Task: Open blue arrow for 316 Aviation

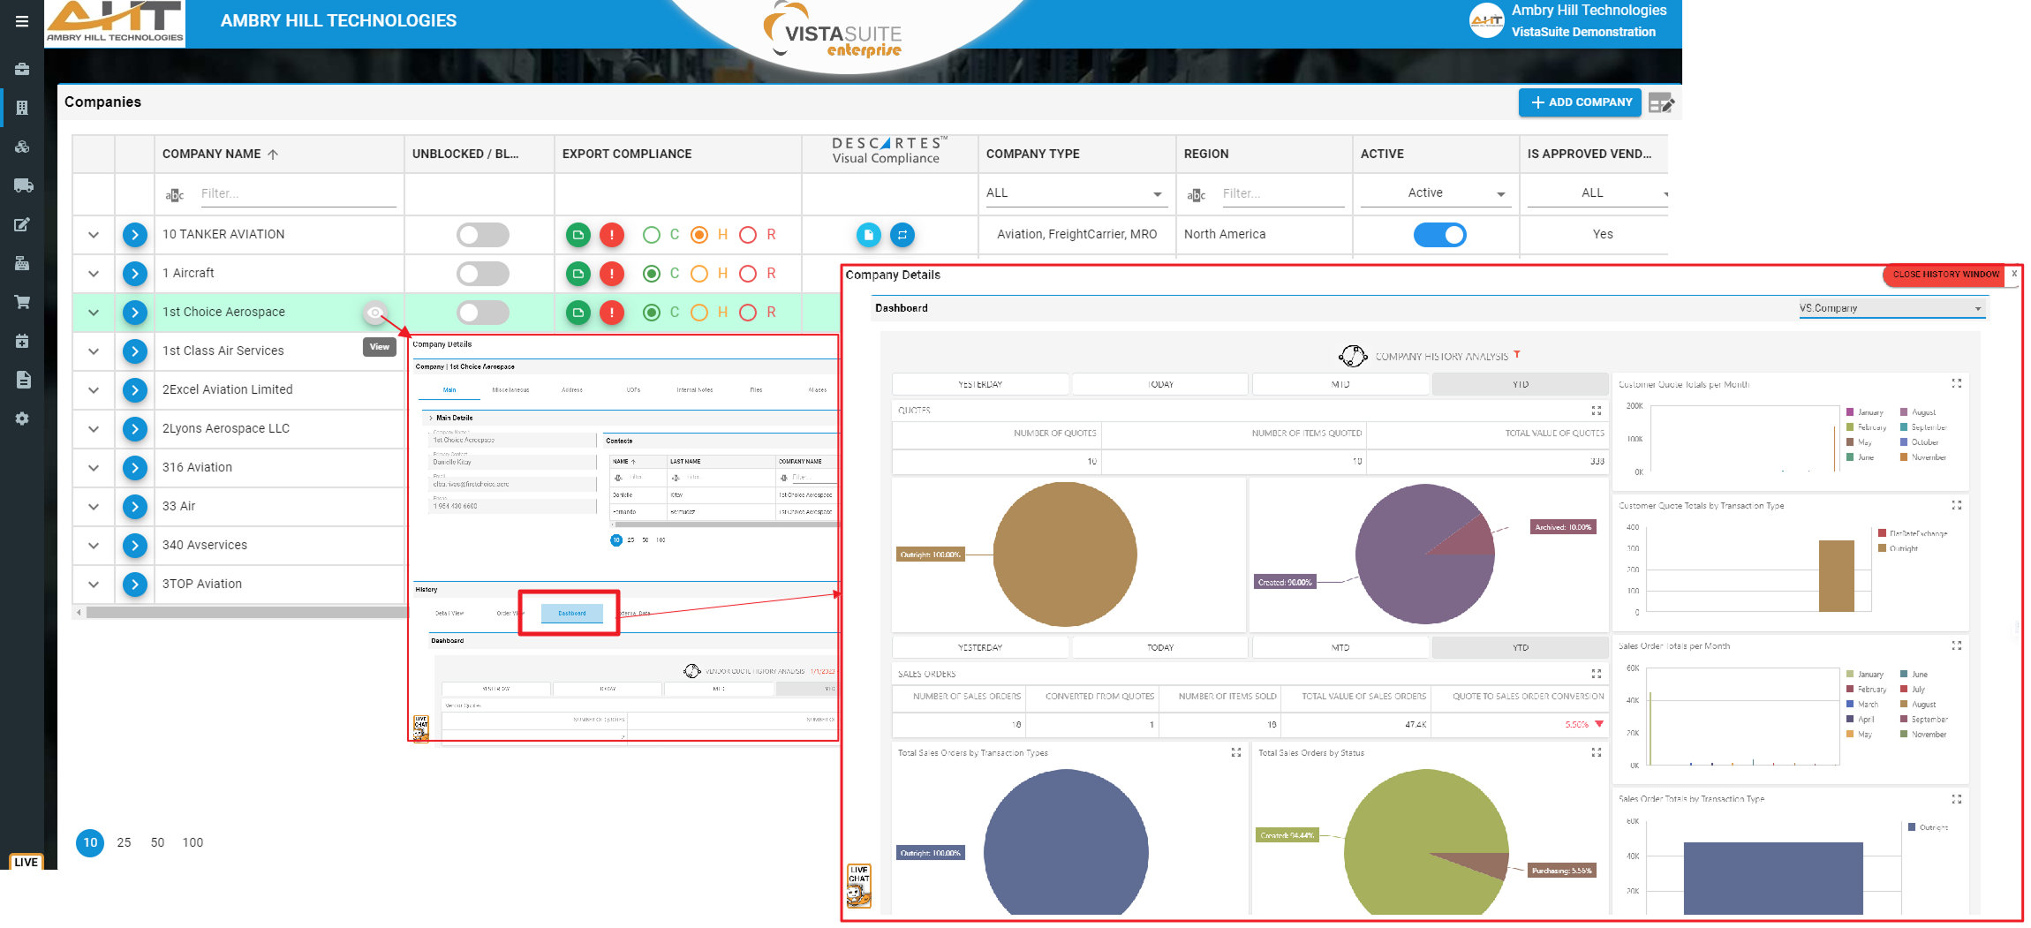Action: (134, 468)
